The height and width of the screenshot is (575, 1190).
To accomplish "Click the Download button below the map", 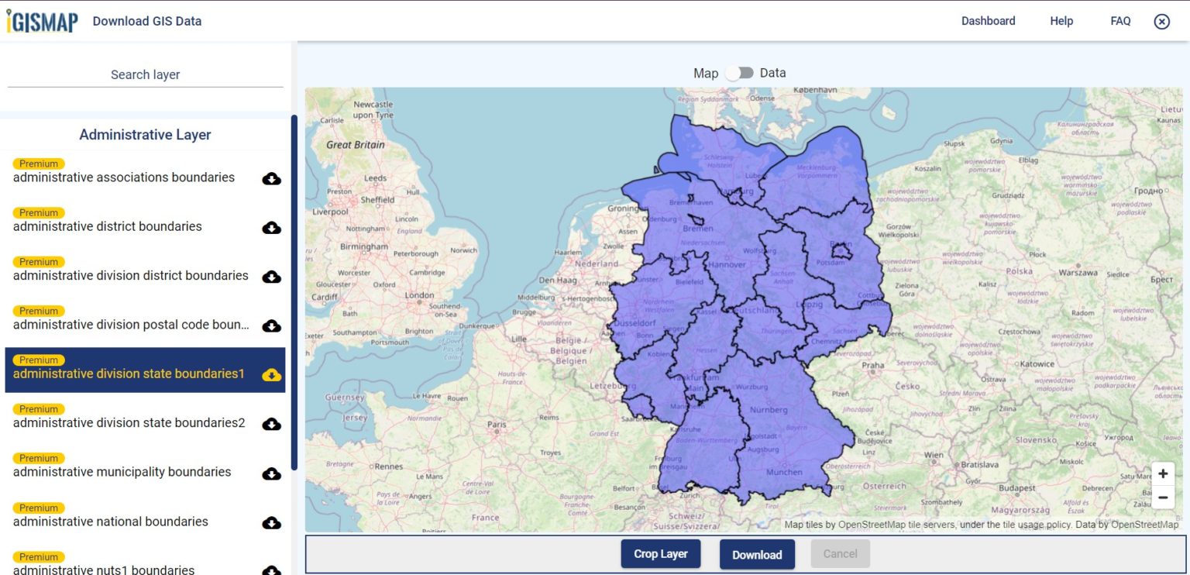I will (x=757, y=554).
